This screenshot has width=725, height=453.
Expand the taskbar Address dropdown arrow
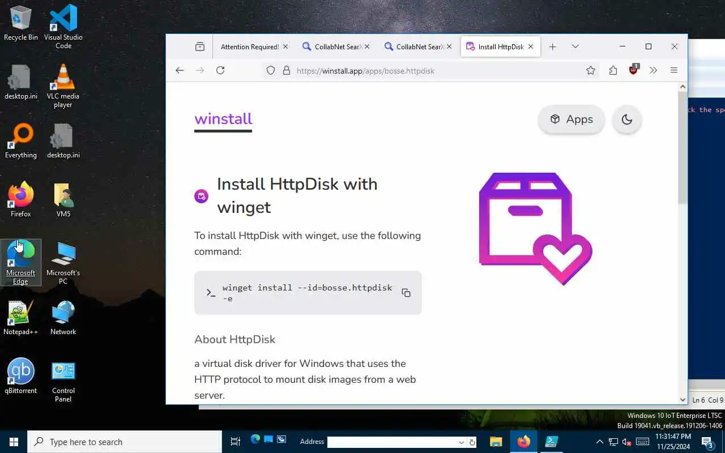click(x=462, y=442)
